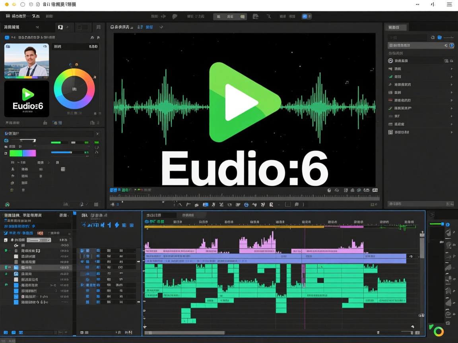Switch to the second tab above the preview
The image size is (458, 343).
click(x=149, y=27)
